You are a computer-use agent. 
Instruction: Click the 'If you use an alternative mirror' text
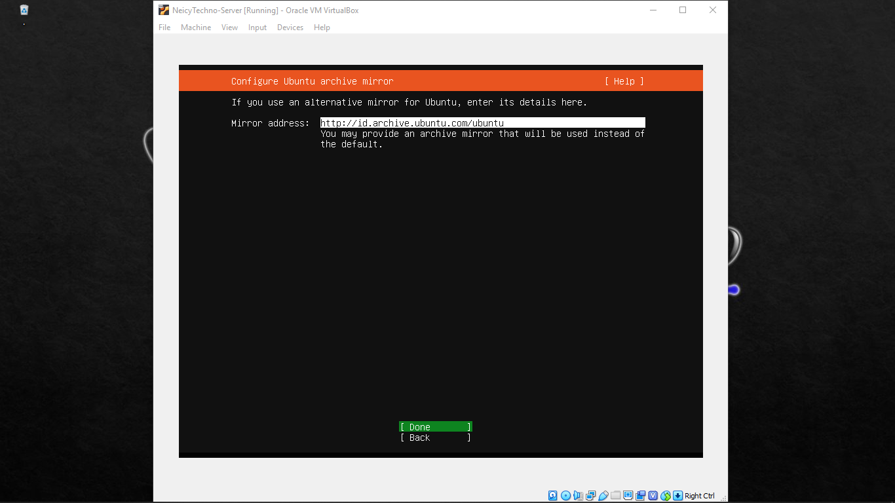(x=409, y=102)
